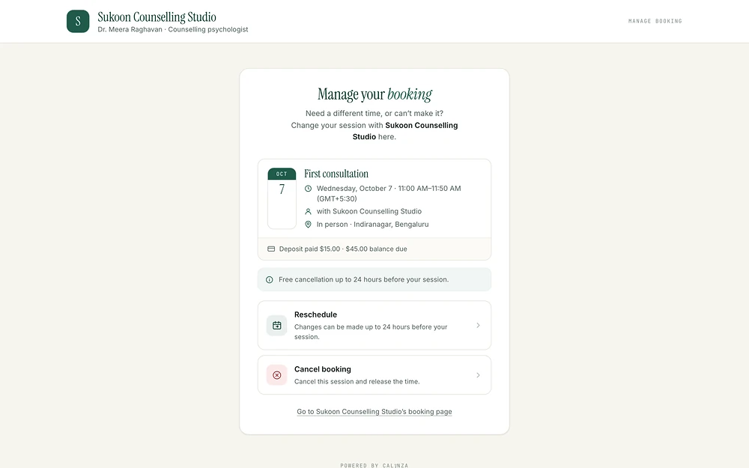The image size is (749, 468).
Task: Click the Sukoon Counselling Studio header title
Action: click(x=157, y=17)
